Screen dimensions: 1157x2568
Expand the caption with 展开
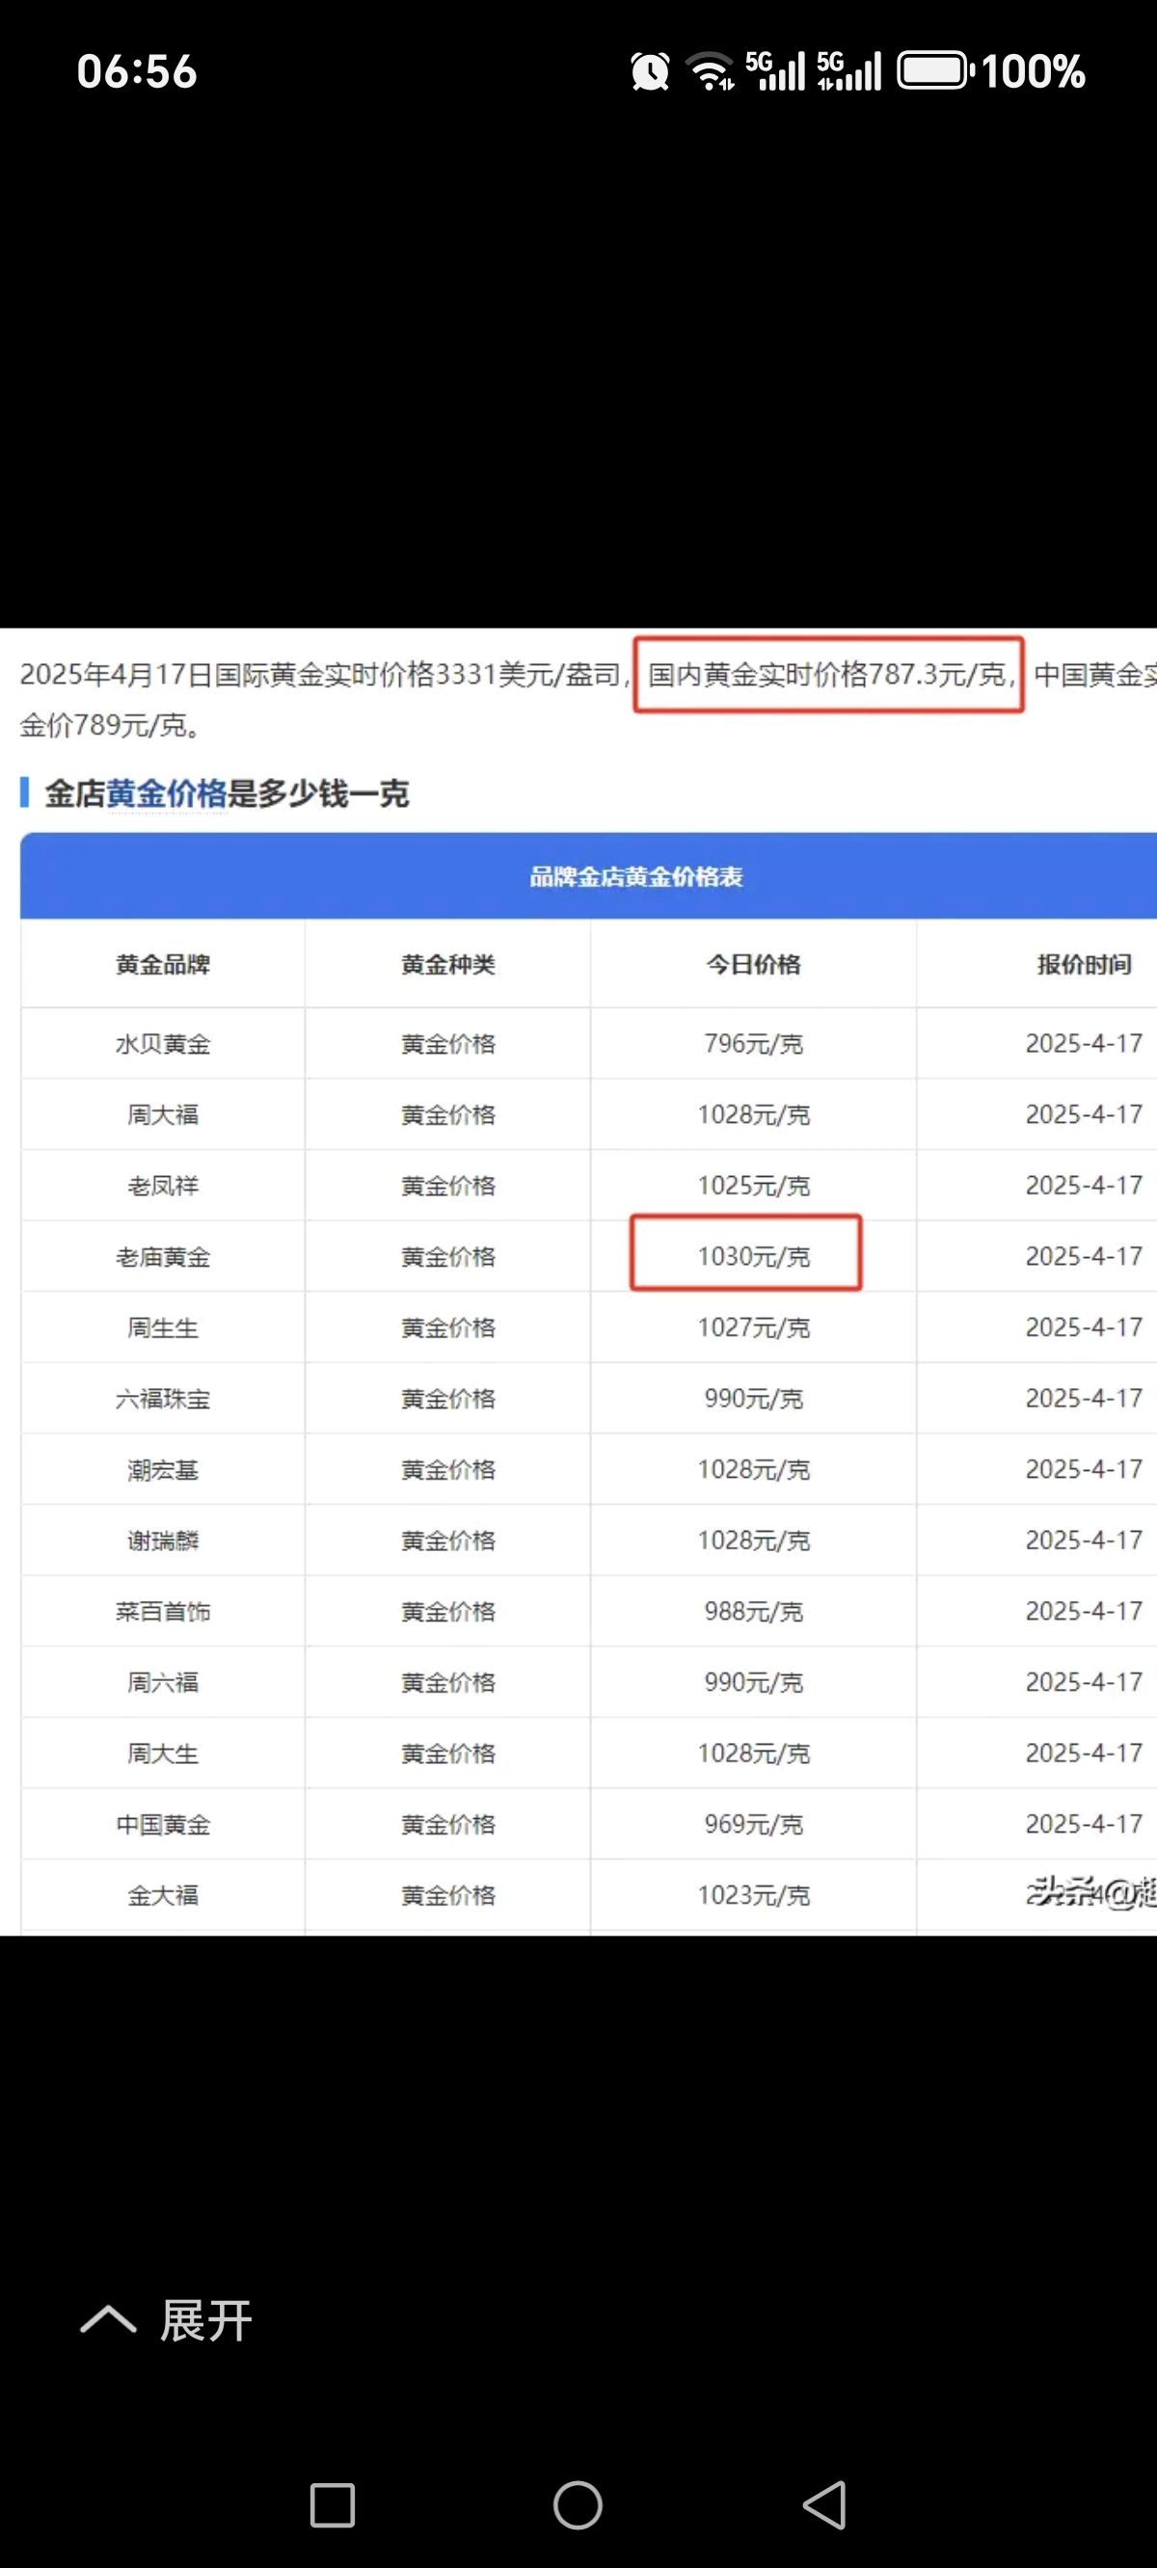coord(167,2321)
